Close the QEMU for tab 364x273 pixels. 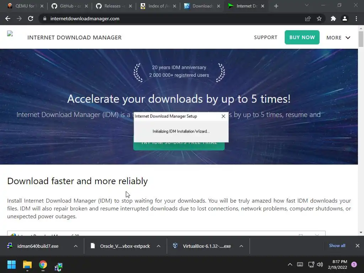[x=42, y=6]
